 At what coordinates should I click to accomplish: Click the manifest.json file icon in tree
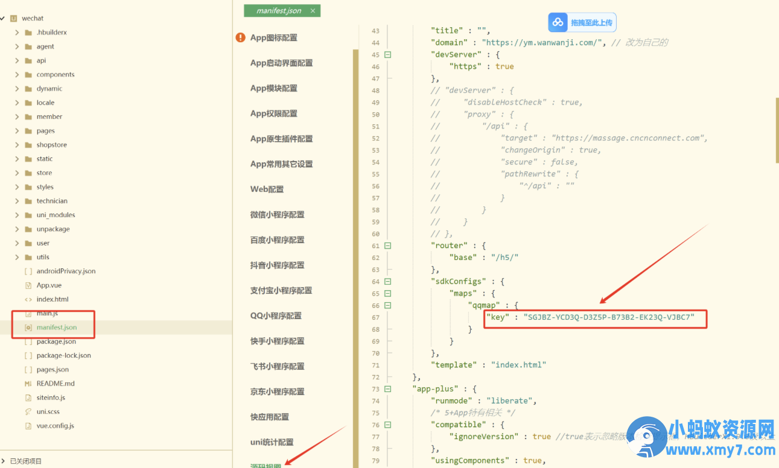tap(28, 327)
